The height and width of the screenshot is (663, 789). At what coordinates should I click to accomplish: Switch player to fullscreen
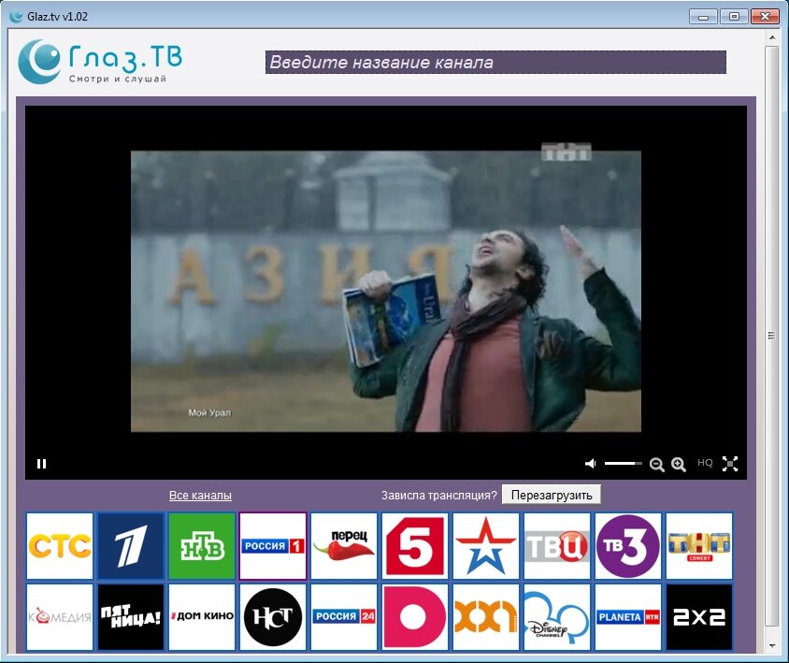(729, 464)
